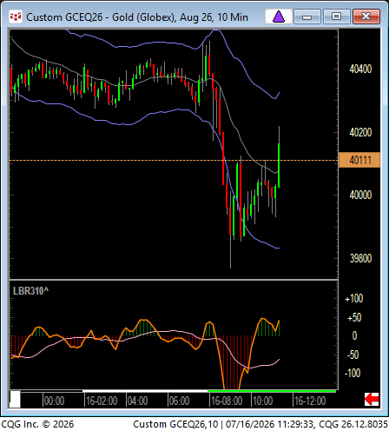Click the 16-12:00 time axis label

[x=310, y=401]
